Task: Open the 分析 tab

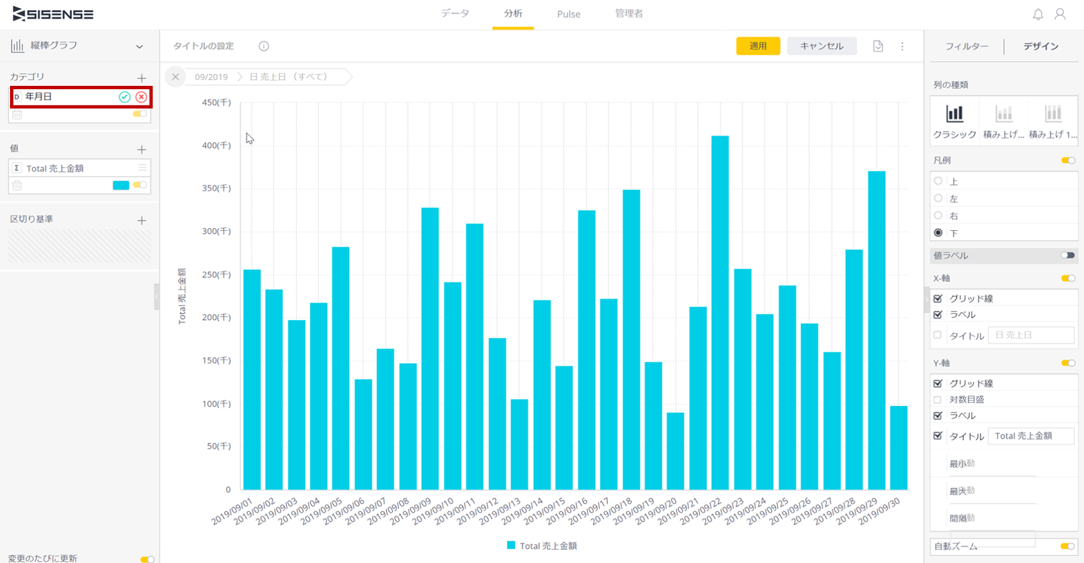Action: coord(513,13)
